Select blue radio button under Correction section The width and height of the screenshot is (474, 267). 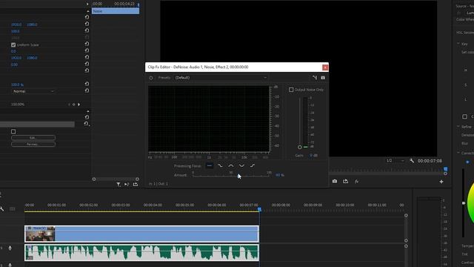coord(467,162)
